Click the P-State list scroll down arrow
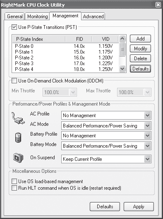163x219 pixels. click(122, 69)
